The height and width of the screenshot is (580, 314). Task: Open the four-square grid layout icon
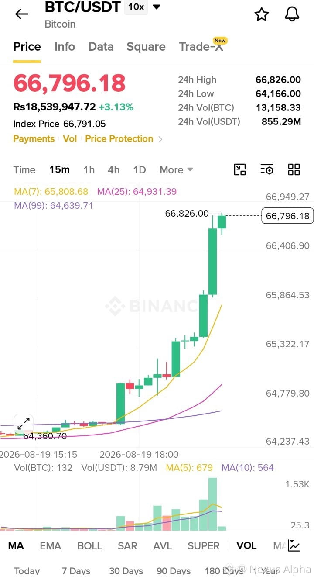coord(294,169)
